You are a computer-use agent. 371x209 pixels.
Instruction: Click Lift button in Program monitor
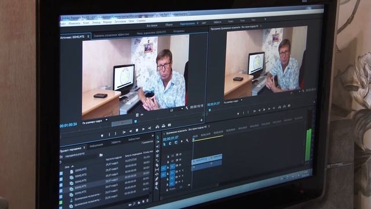pos(279,107)
